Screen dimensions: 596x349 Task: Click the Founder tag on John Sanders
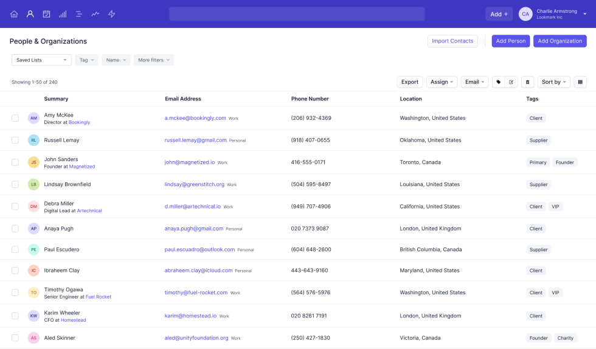(x=564, y=162)
